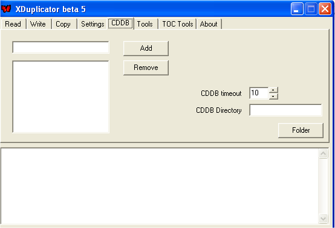Open the Folder browse button

click(301, 130)
